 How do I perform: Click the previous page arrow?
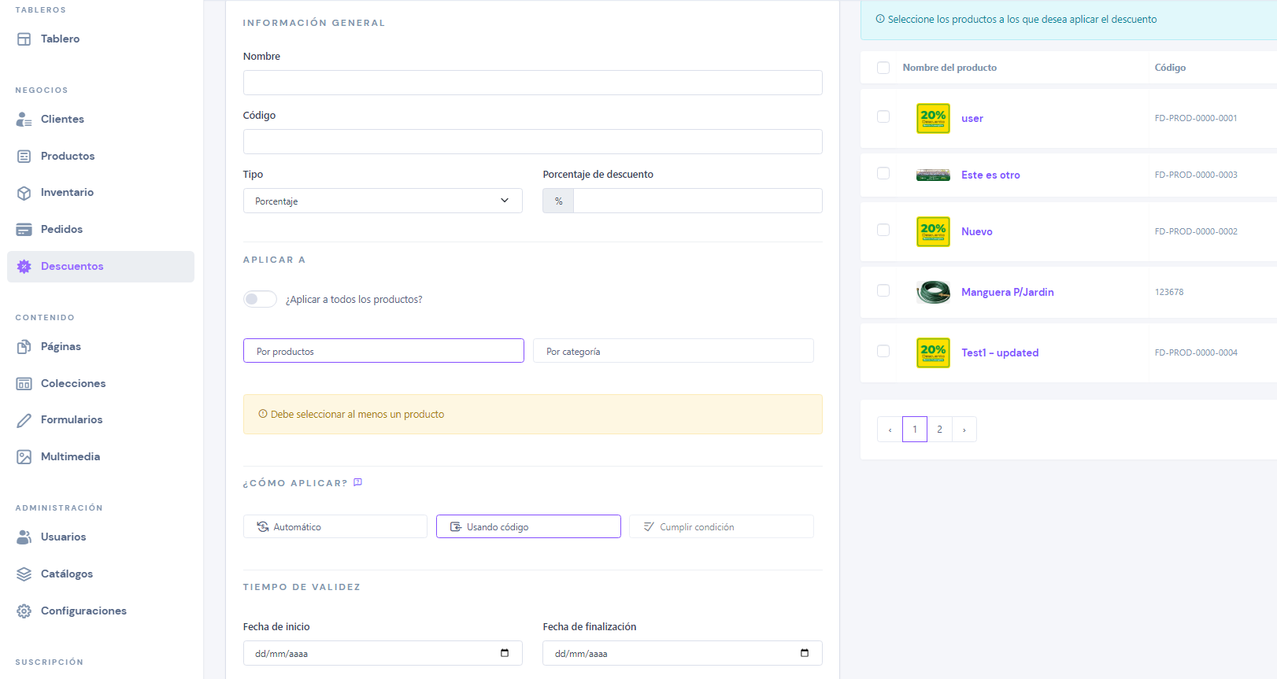point(890,430)
